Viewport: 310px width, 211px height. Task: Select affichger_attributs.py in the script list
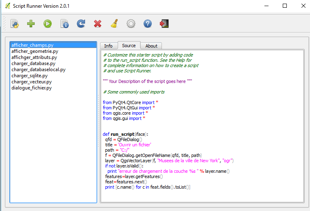(x=53, y=57)
